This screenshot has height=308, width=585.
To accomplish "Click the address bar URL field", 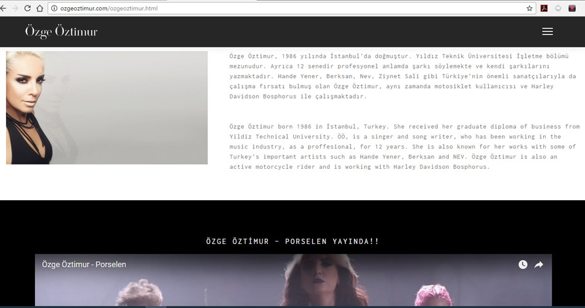I will tap(291, 8).
